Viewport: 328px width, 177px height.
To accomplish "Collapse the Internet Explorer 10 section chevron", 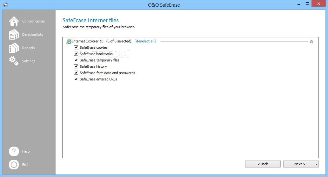I will click(311, 42).
